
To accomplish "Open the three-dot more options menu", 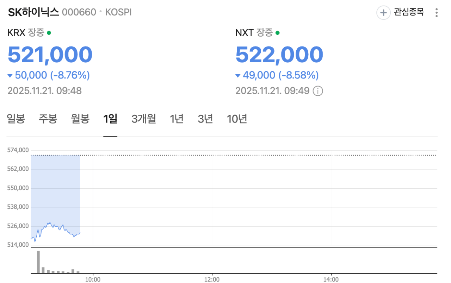I will pos(437,13).
